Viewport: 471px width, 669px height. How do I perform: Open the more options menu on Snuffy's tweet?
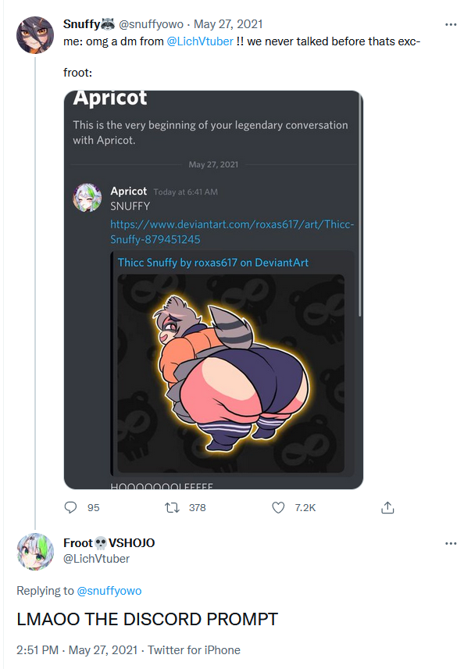[x=451, y=24]
